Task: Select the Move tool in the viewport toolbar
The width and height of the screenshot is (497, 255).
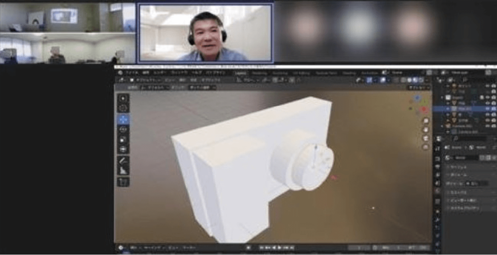Action: [x=124, y=119]
